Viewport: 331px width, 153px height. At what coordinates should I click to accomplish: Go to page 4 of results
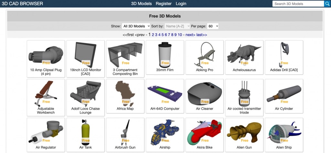click(x=159, y=35)
